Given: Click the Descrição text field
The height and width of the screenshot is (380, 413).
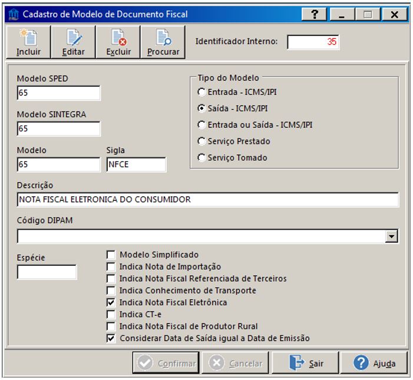Looking at the screenshot, I should click(x=207, y=200).
